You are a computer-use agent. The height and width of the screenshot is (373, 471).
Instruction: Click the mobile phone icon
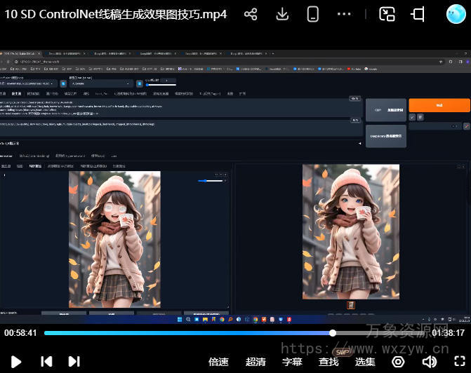tap(313, 14)
